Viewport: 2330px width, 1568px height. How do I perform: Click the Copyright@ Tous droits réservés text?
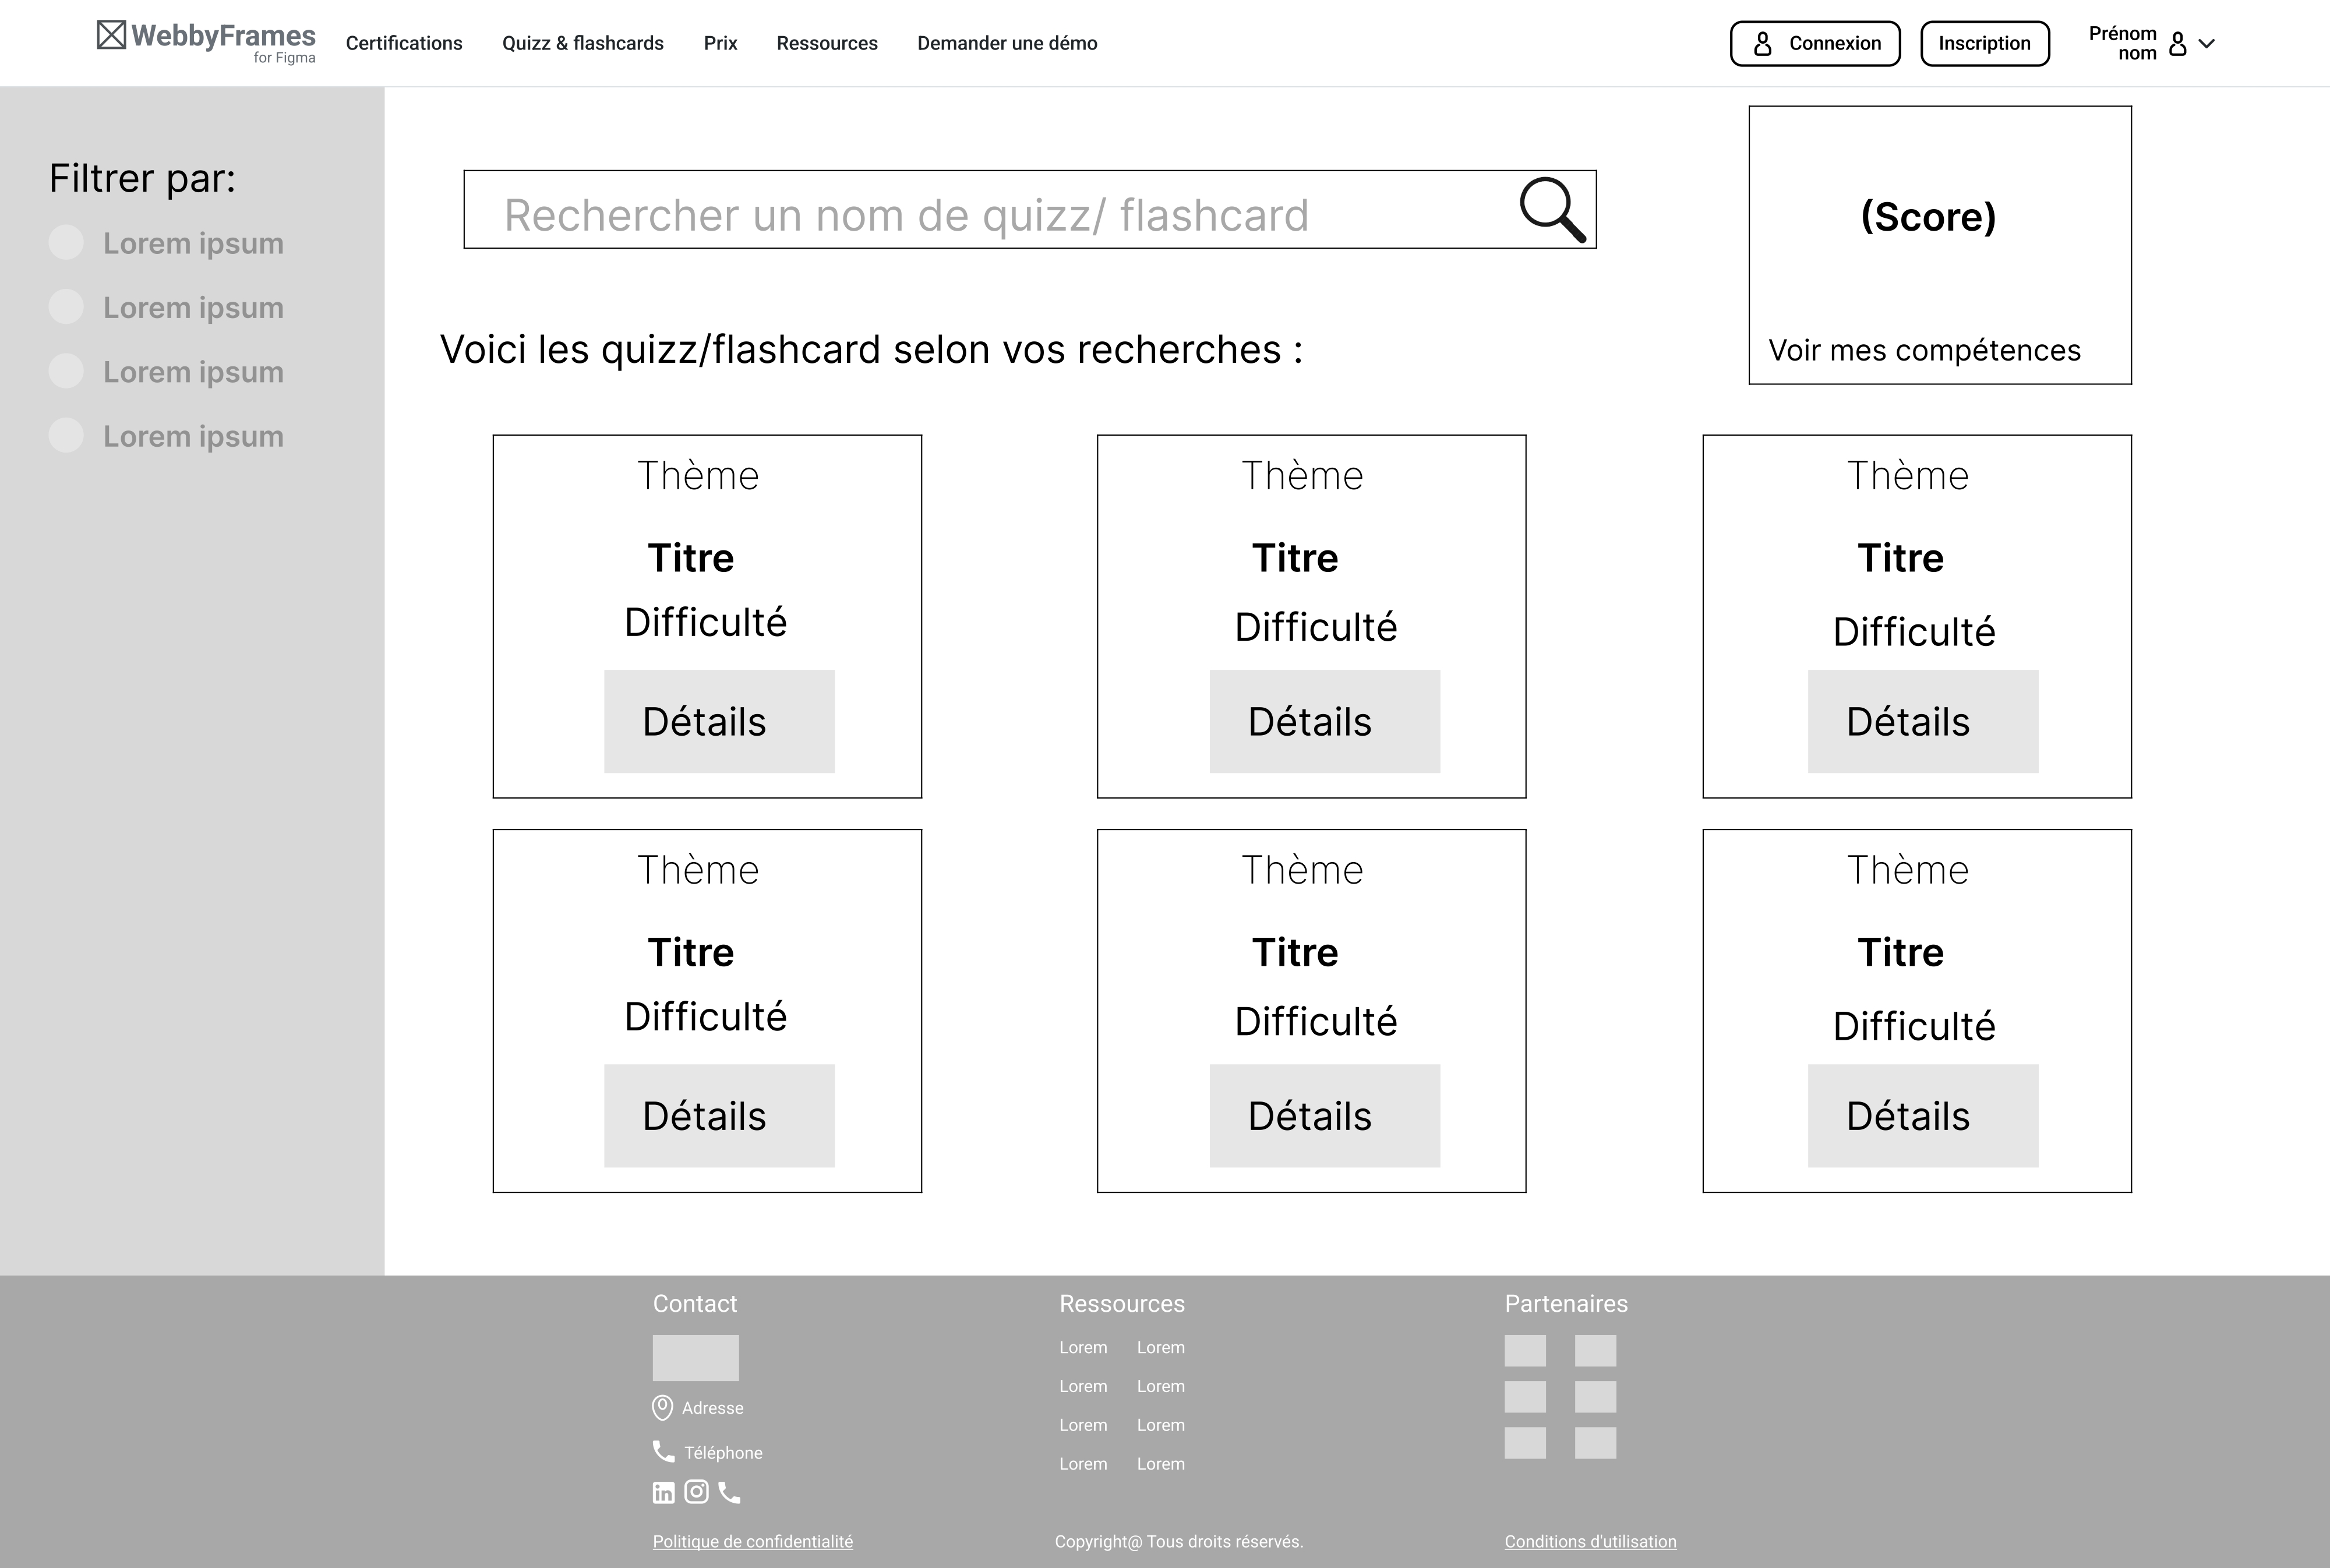[x=1179, y=1541]
